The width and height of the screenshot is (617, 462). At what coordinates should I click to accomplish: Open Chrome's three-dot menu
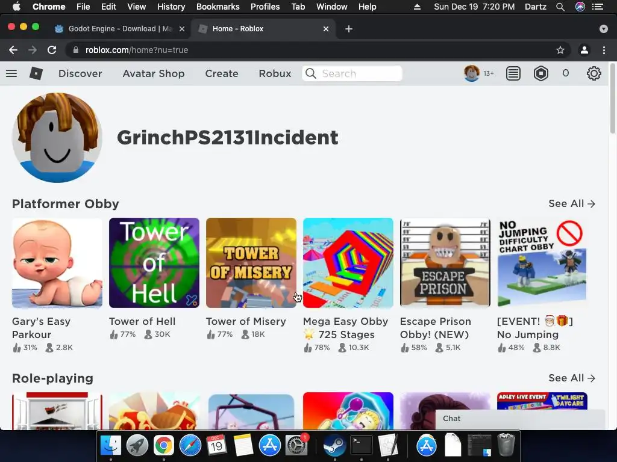pos(604,50)
